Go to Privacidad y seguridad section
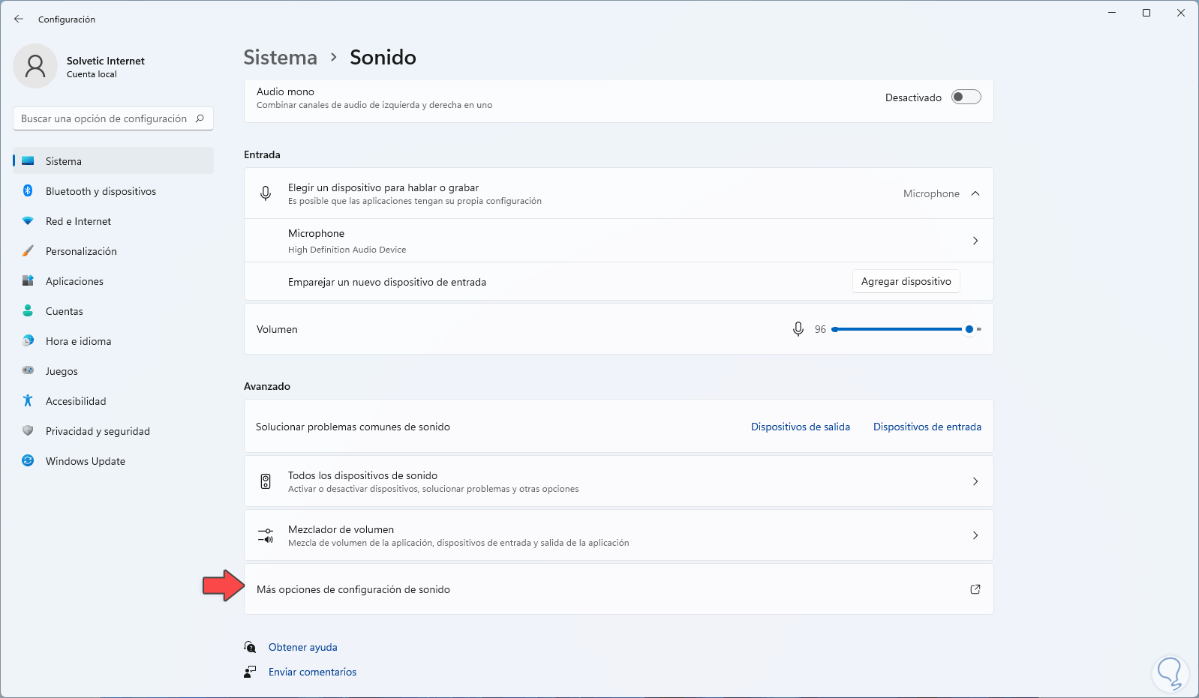 98,431
